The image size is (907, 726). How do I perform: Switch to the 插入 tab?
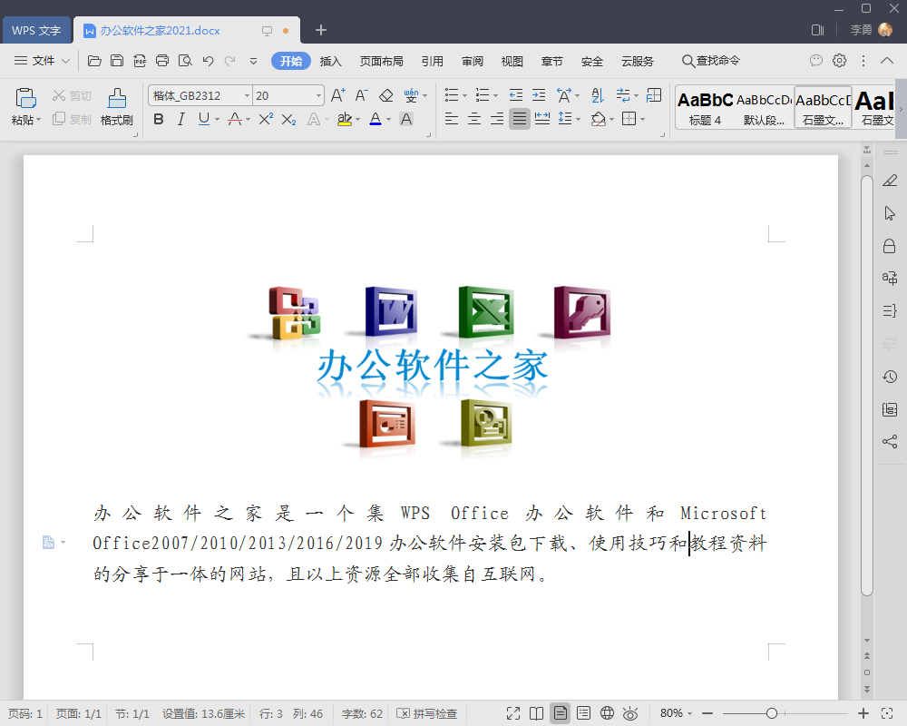point(331,61)
